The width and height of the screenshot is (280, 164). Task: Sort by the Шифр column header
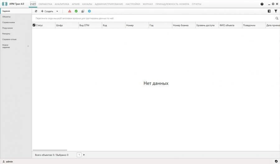tap(59, 25)
